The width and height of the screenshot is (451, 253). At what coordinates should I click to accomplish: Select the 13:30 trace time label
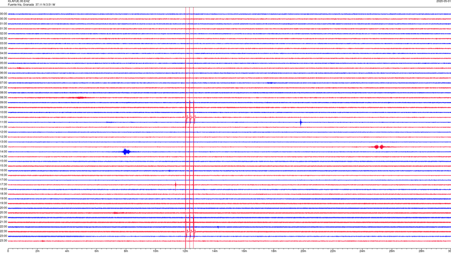pos(4,147)
